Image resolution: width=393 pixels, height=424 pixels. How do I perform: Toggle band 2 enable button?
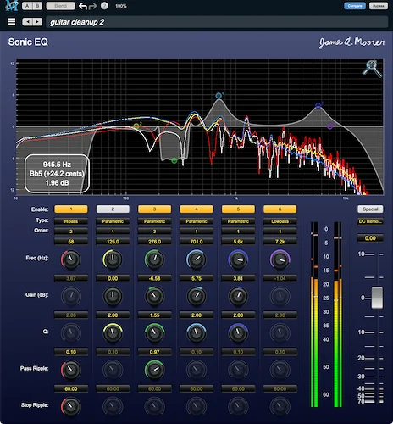point(113,209)
